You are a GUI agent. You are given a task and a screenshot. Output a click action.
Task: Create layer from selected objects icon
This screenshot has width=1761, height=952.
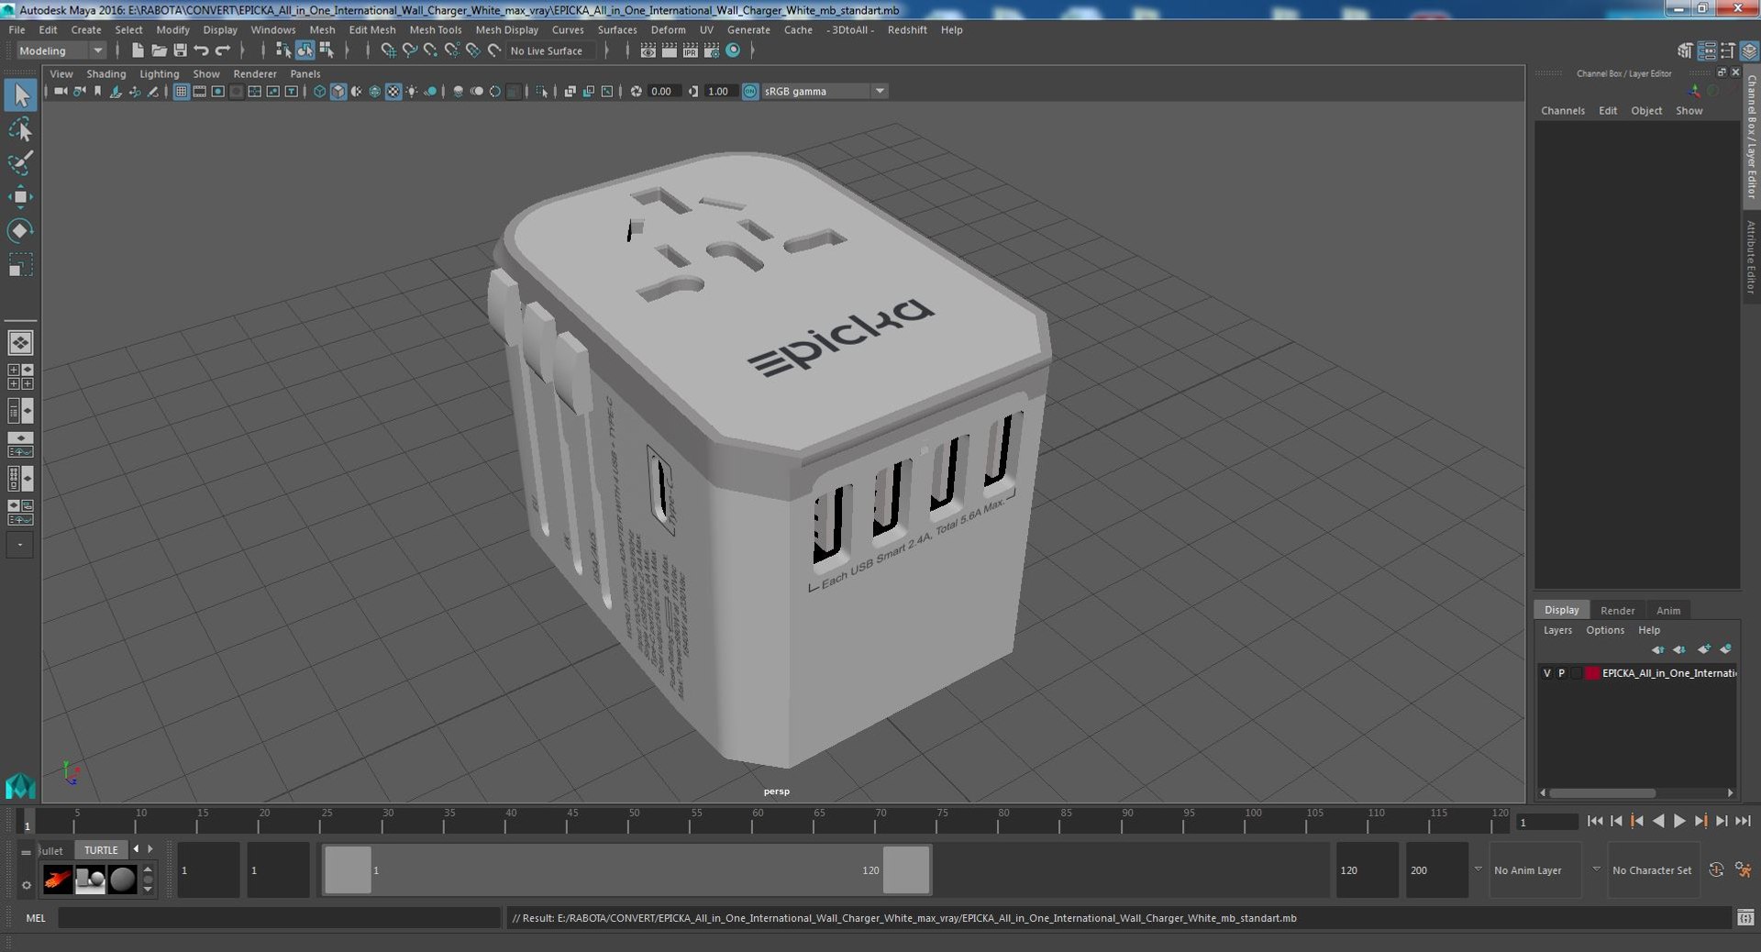[1725, 649]
